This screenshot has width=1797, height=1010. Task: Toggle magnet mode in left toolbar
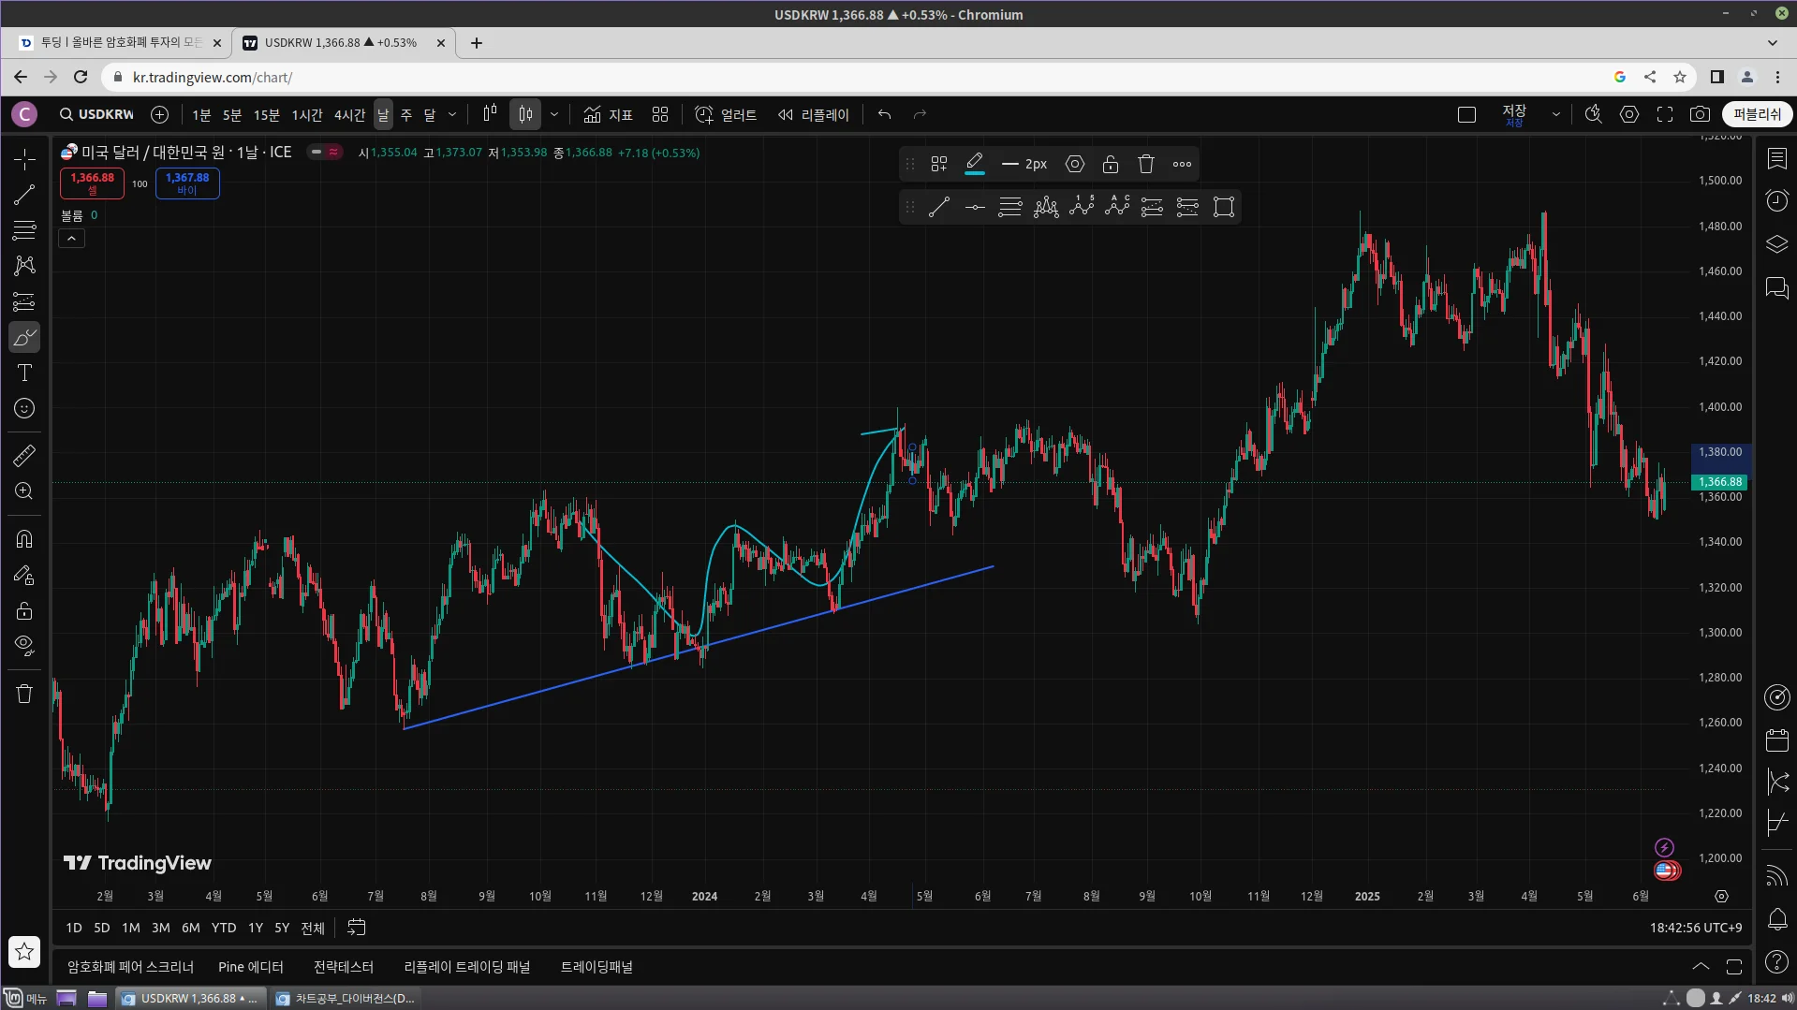coord(24,539)
